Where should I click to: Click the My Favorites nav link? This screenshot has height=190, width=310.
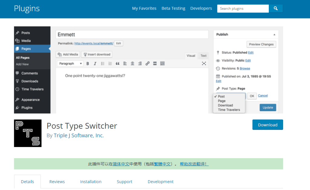144,8
